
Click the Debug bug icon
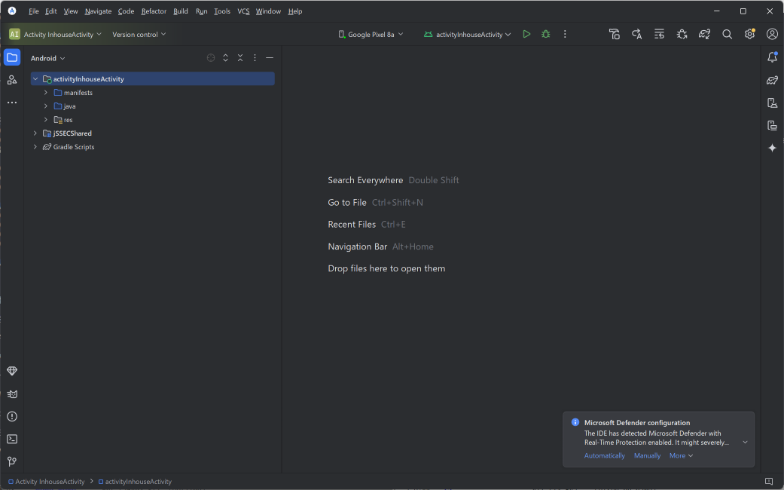(546, 34)
